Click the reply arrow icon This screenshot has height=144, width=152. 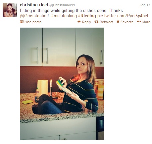click(79, 22)
